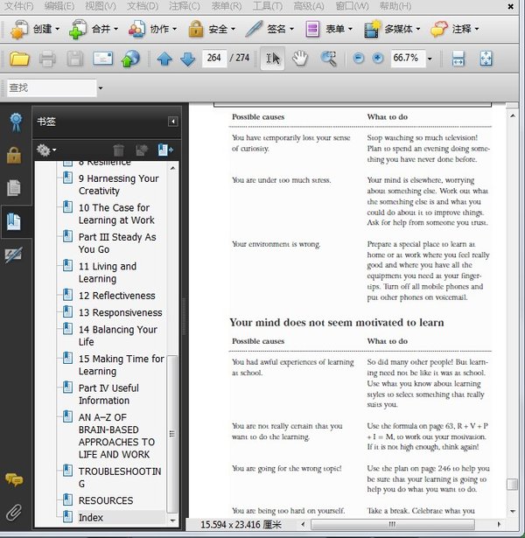Click the zoom in plus button
Viewport: 525px width, 538px height.
[378, 59]
